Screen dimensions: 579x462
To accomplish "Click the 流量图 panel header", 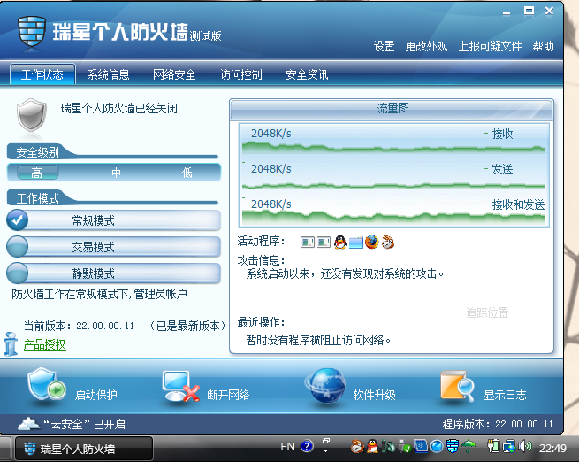I will point(392,109).
